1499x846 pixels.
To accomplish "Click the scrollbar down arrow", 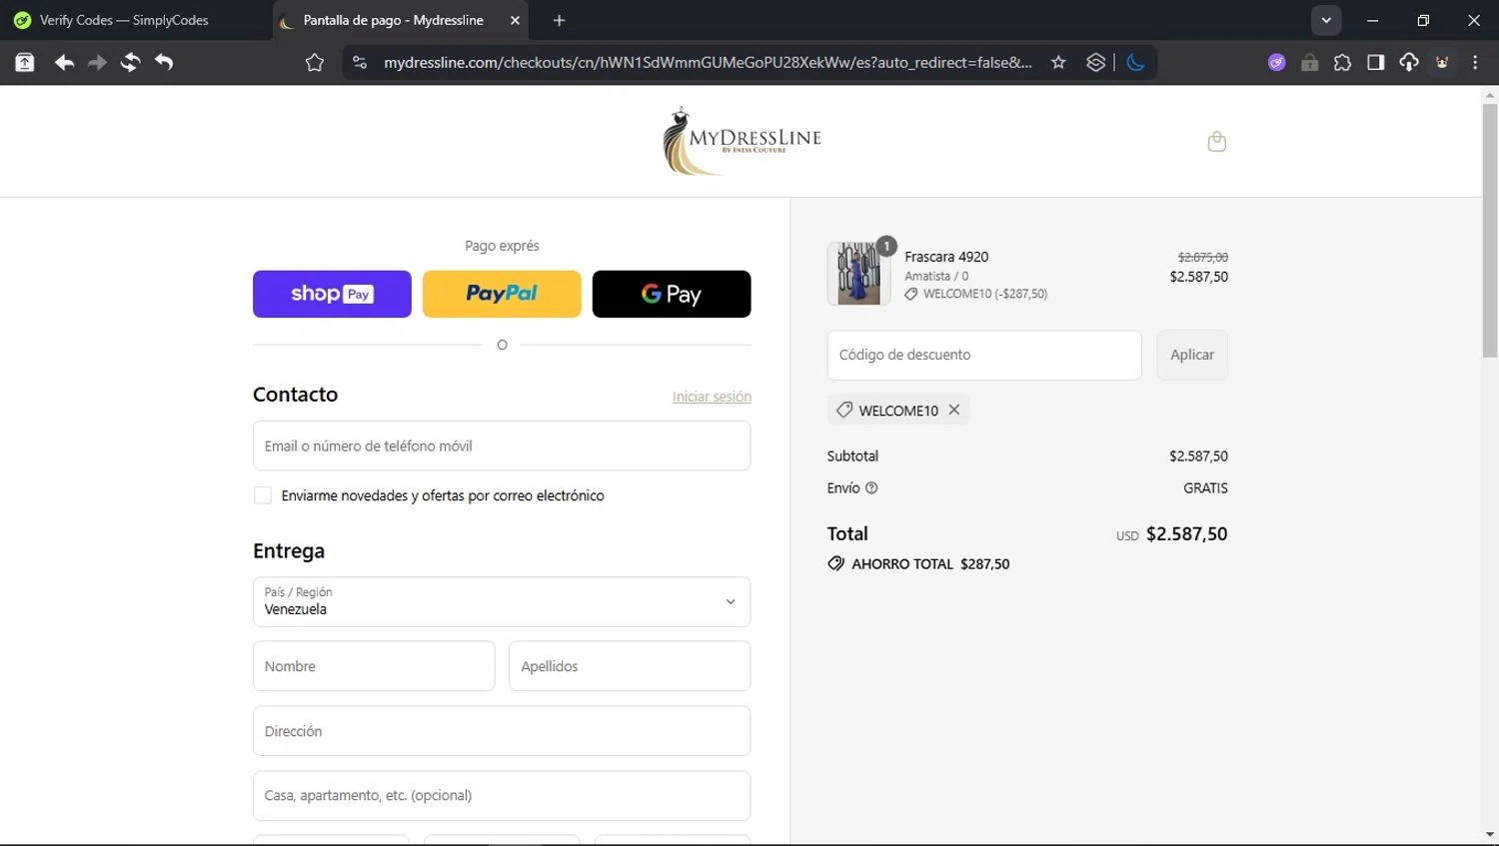I will point(1490,835).
